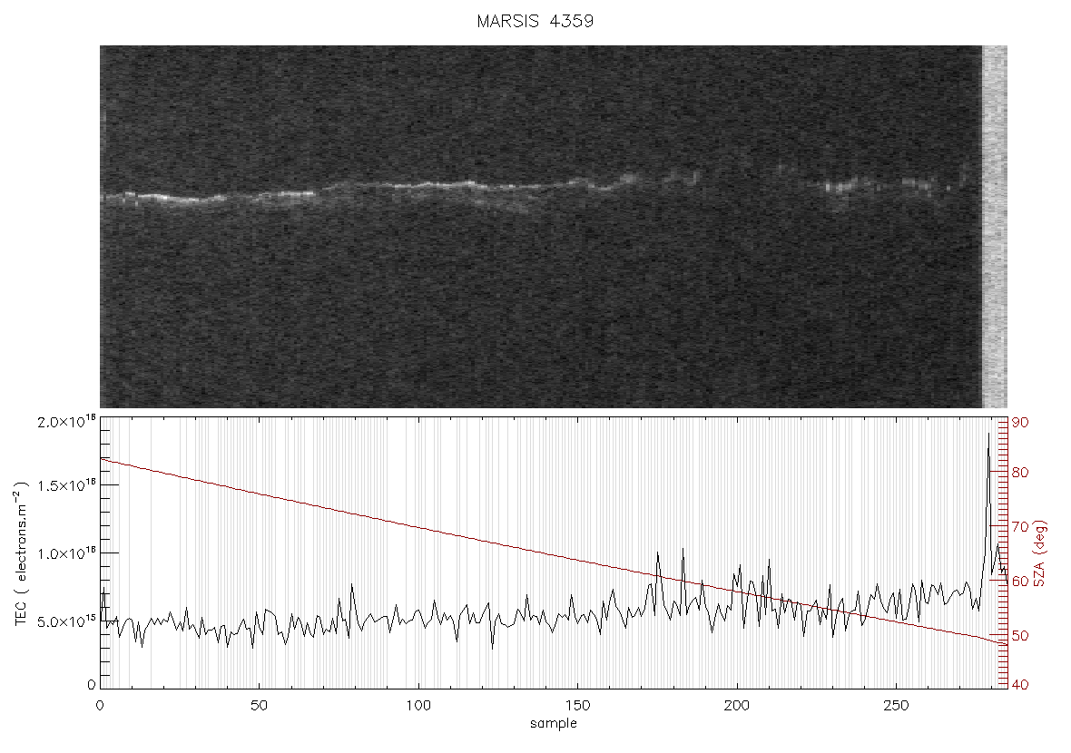1071x753 pixels.
Task: Click the 100 label on sample axis
Action: point(418,705)
